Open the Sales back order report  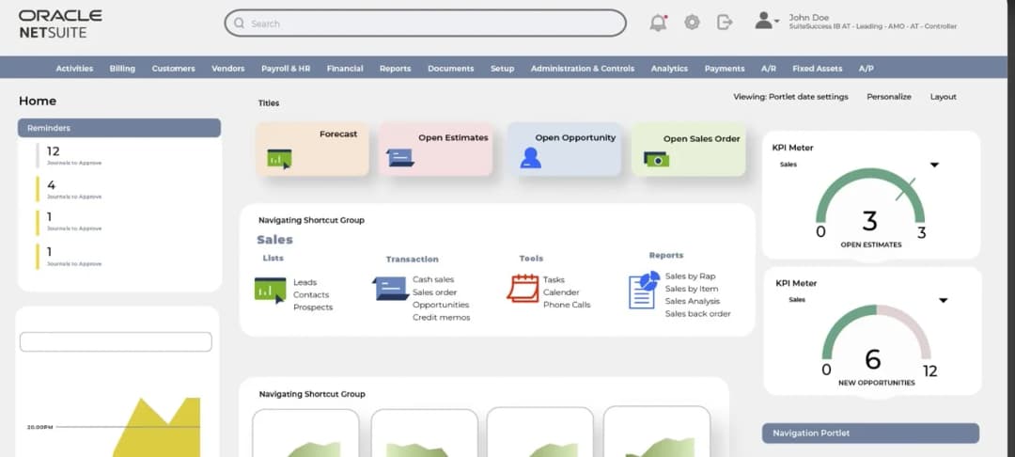tap(697, 314)
